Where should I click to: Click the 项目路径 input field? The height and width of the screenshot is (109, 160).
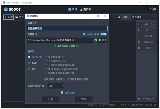tap(60, 40)
